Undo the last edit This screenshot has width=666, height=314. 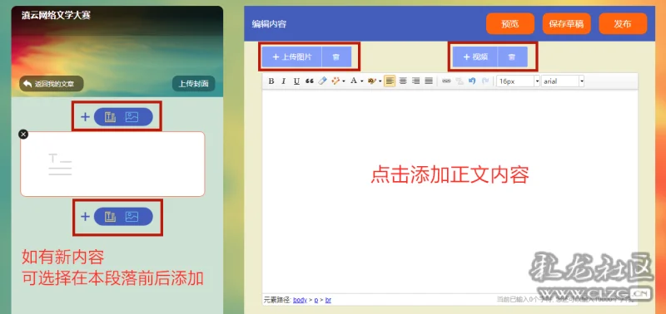point(472,81)
